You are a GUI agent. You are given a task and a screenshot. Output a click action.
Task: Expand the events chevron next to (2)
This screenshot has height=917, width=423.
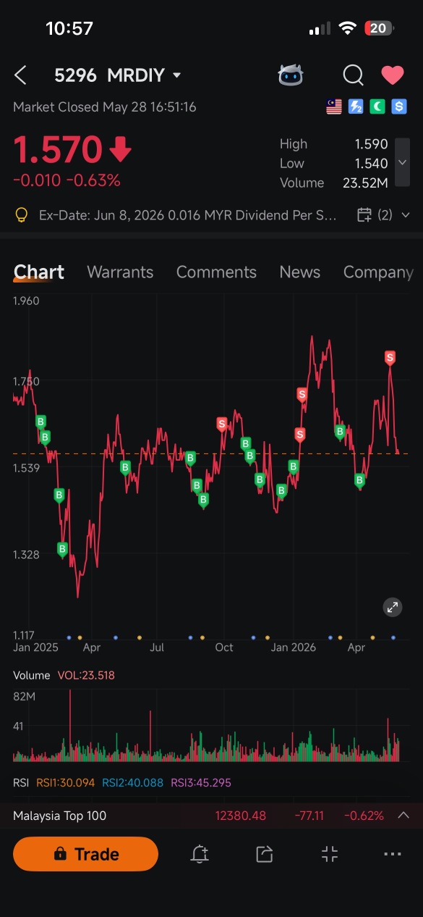point(405,215)
